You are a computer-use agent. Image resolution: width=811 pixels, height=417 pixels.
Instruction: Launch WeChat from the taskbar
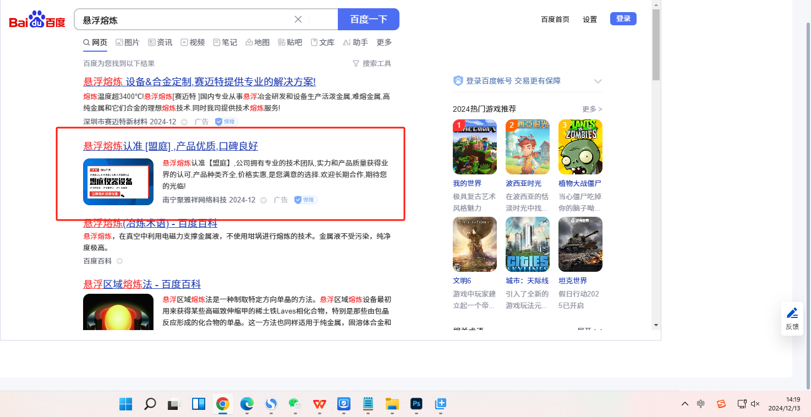tap(295, 404)
